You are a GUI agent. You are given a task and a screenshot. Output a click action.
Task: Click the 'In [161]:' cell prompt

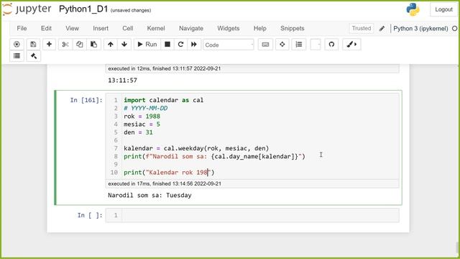click(86, 100)
